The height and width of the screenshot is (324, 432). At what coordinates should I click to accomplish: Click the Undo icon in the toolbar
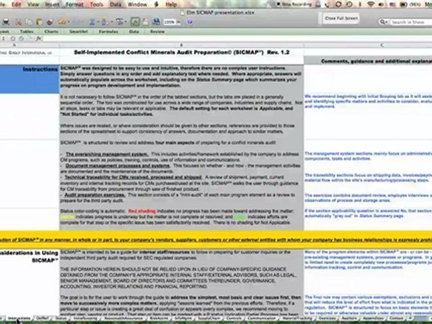[x=62, y=22]
